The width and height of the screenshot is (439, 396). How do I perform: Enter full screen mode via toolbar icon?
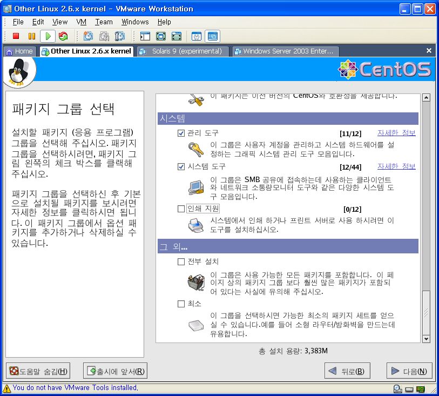[x=160, y=36]
